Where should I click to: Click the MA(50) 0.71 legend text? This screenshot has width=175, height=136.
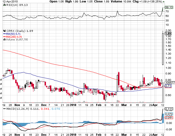(x=13, y=34)
